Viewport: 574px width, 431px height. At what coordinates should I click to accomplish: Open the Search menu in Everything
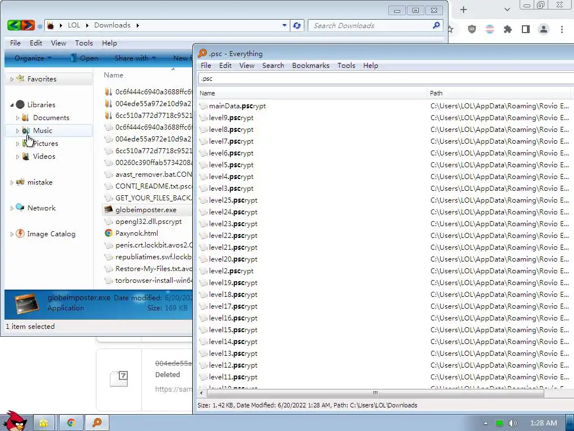[273, 66]
